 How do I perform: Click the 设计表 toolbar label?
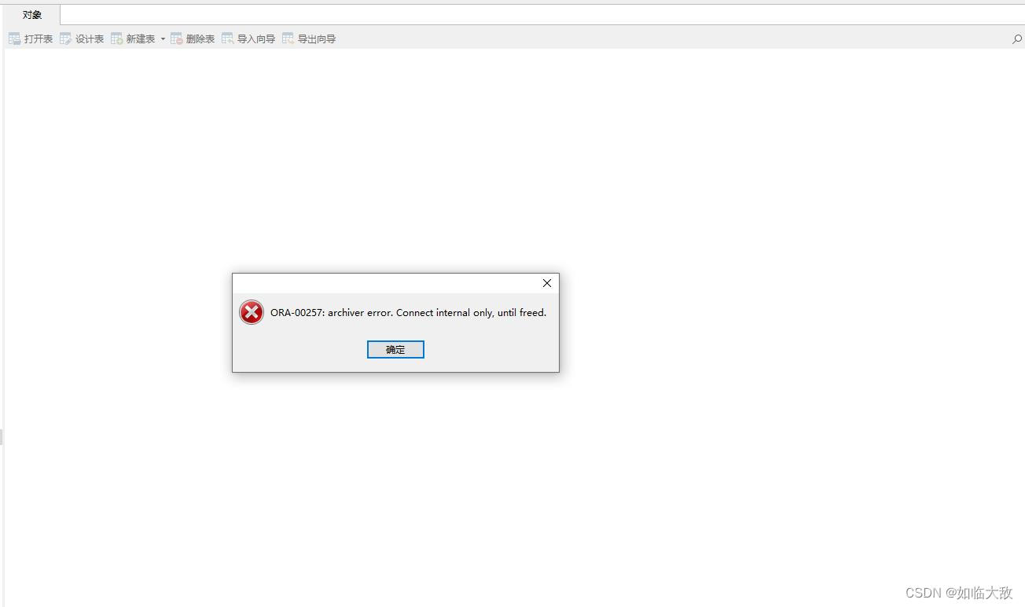click(90, 39)
